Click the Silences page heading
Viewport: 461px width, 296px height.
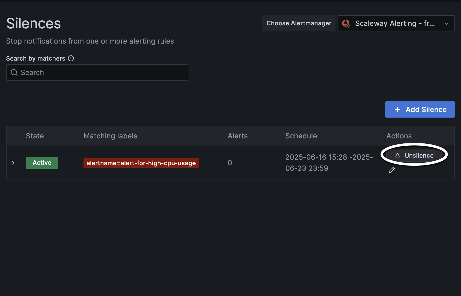click(x=33, y=23)
